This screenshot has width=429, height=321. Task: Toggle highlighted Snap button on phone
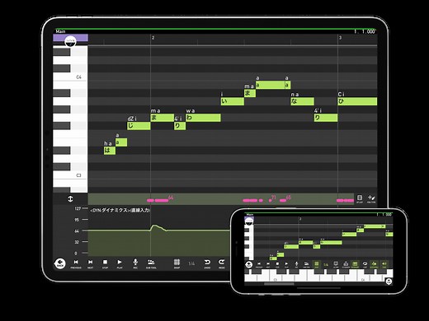click(x=317, y=264)
